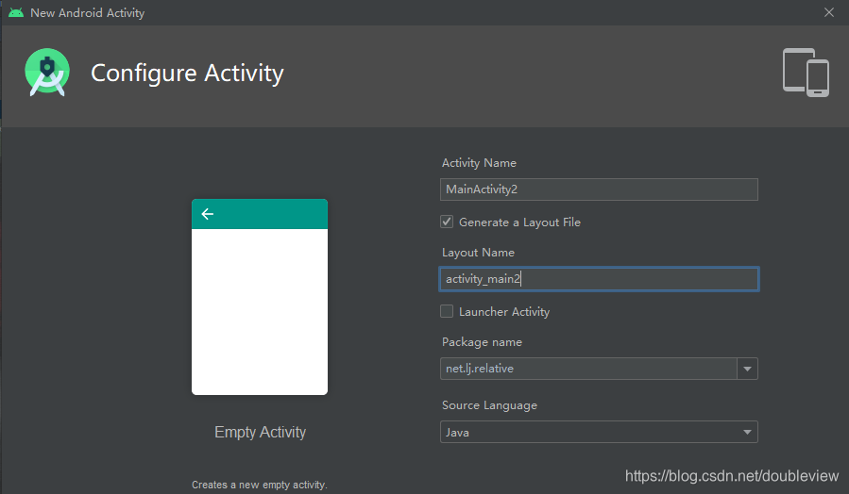Viewport: 849px width, 494px height.
Task: Click the Android icon in title bar
Action: coord(16,12)
